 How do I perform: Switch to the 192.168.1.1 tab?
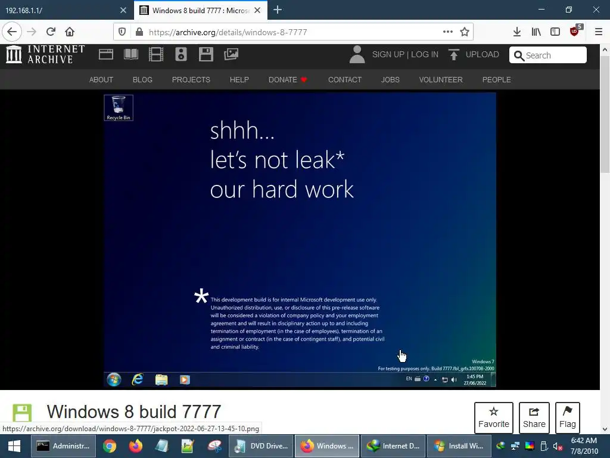pos(58,11)
